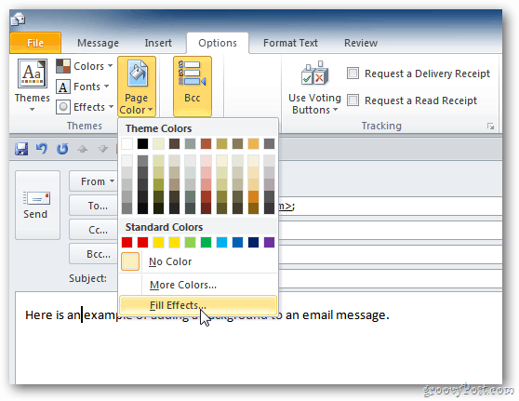519x401 pixels.
Task: Click the File tab
Action: point(35,43)
